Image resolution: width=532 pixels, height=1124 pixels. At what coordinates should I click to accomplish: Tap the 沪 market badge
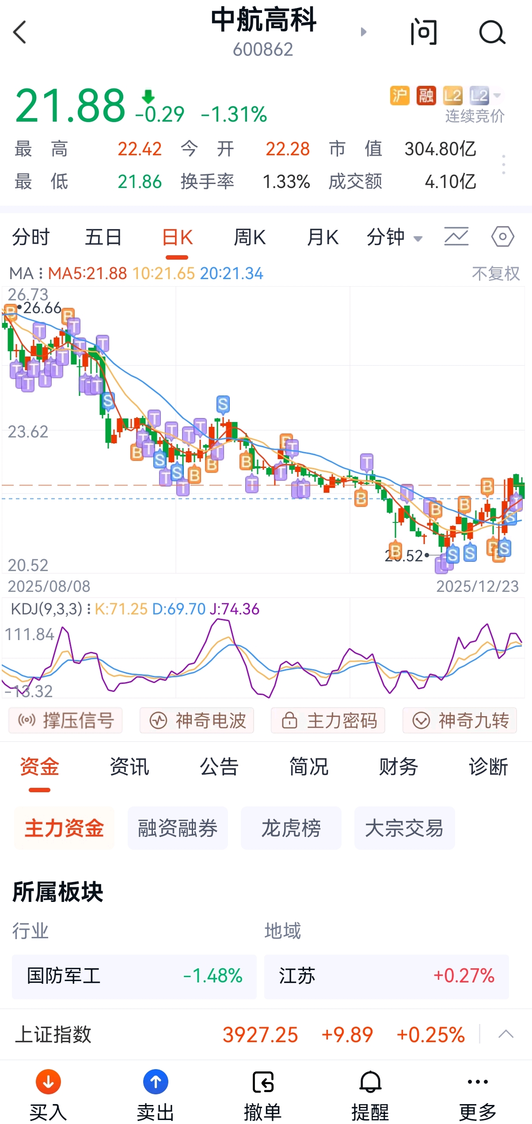399,95
